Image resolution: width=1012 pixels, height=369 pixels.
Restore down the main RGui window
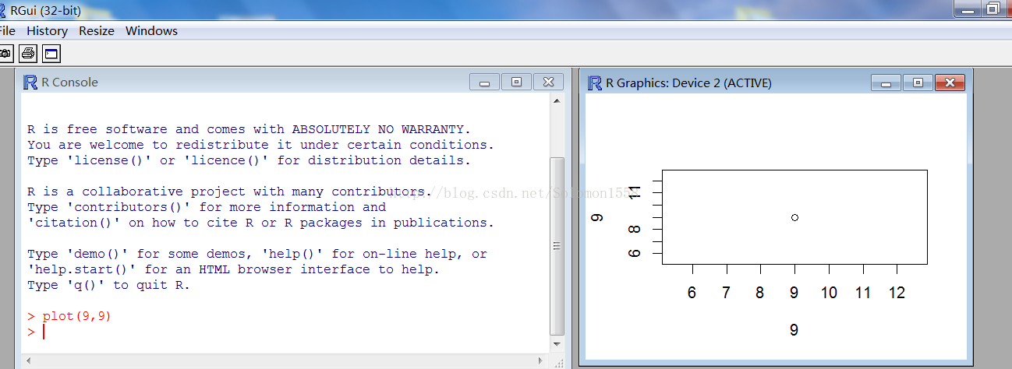(x=993, y=8)
